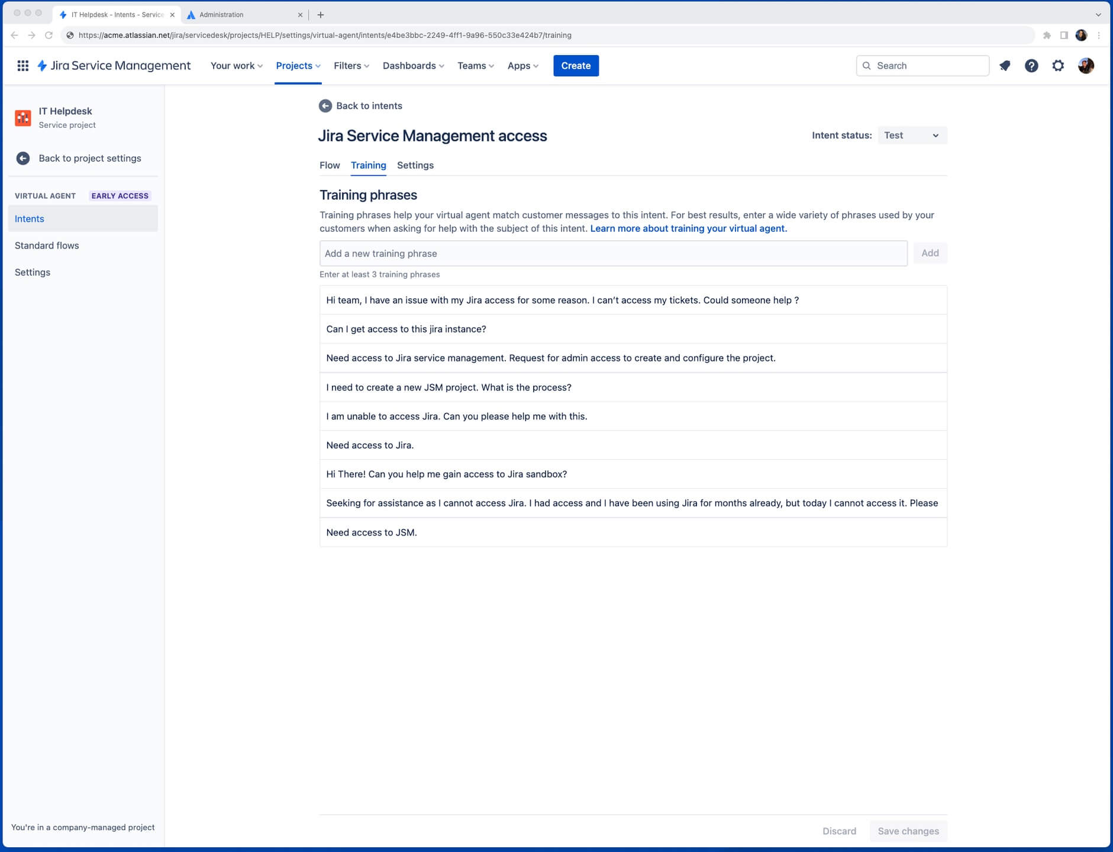Select Standard flows in the sidebar
1113x852 pixels.
tap(47, 246)
